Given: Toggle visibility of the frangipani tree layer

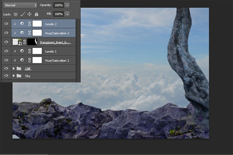Looking at the screenshot, I should pos(6,42).
